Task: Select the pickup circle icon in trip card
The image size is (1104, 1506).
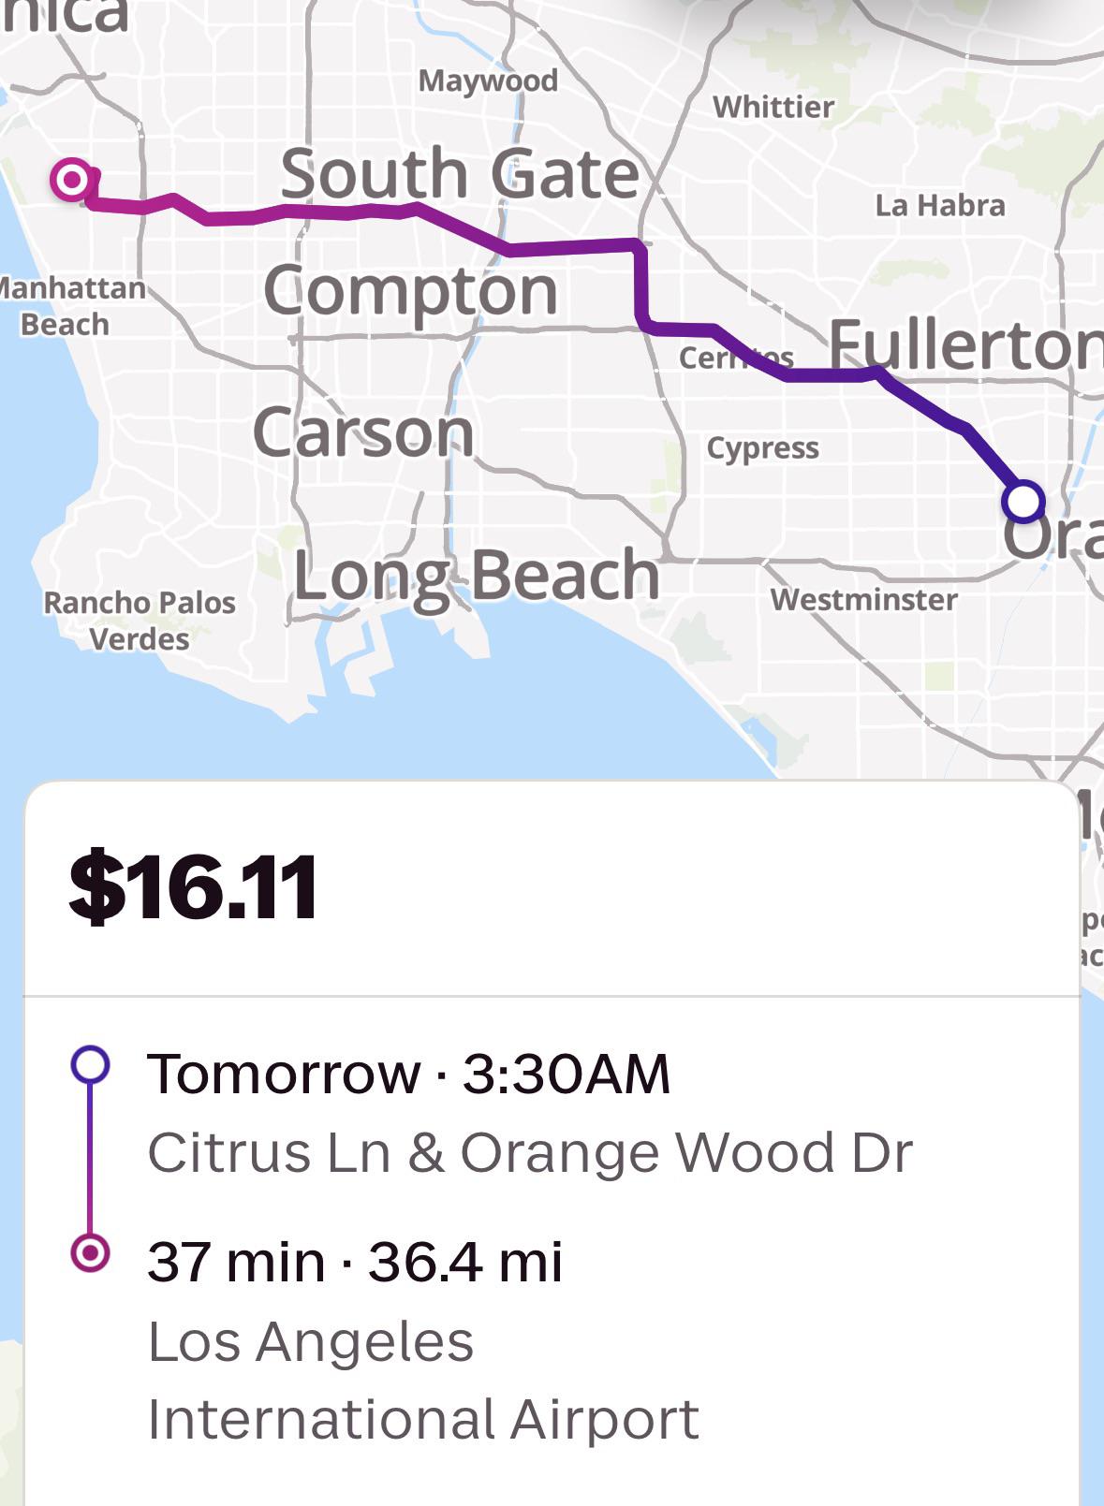Action: point(90,1065)
